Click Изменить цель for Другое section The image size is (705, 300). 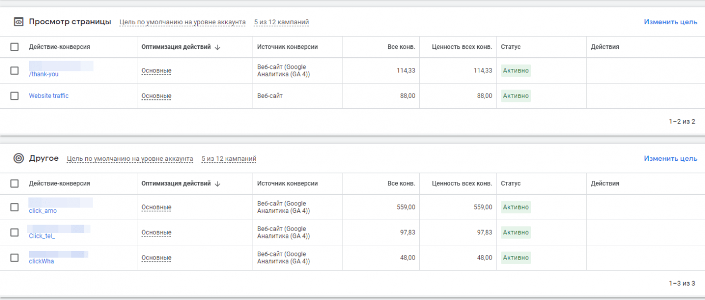tap(670, 158)
